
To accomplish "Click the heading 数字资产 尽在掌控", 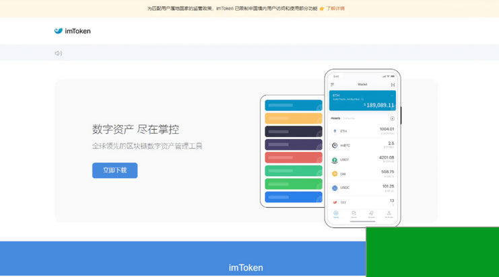I will pos(135,129).
